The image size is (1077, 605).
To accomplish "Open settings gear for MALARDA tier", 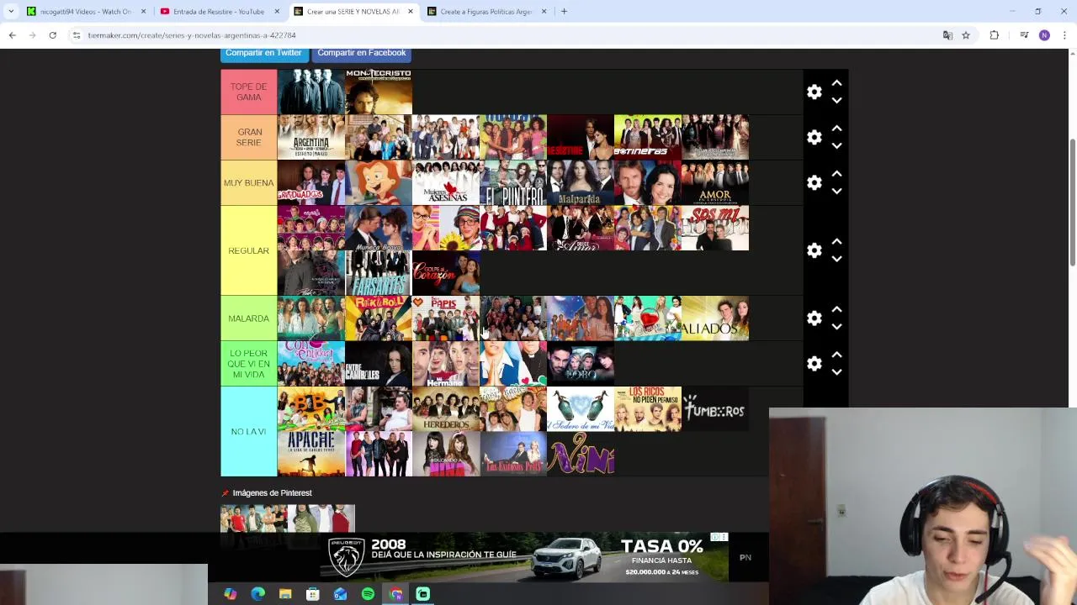I will click(x=814, y=318).
